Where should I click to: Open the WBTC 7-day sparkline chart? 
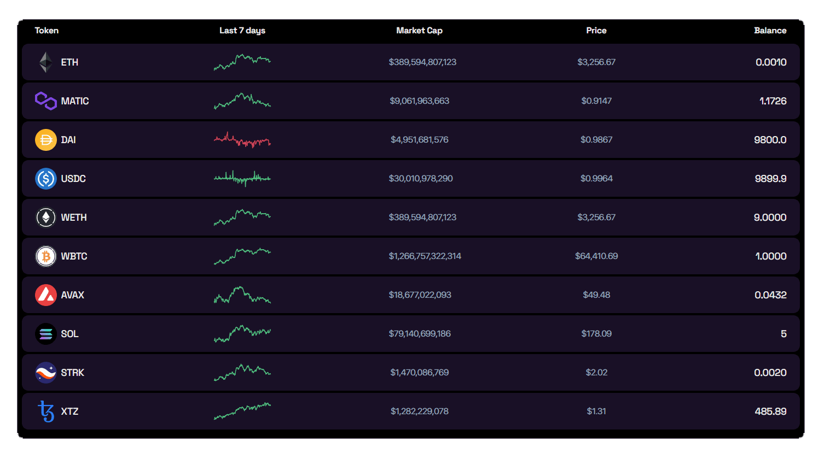pyautogui.click(x=242, y=256)
